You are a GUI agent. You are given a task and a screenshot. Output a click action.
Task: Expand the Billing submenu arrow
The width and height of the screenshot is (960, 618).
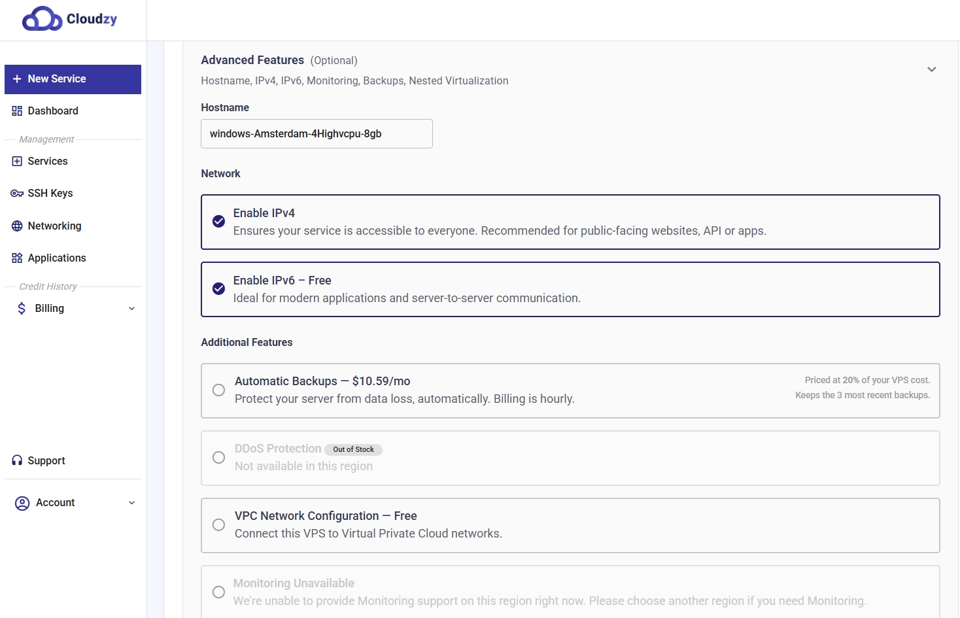coord(131,309)
